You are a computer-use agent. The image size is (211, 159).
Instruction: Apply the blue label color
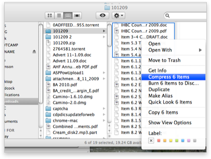[183, 140]
